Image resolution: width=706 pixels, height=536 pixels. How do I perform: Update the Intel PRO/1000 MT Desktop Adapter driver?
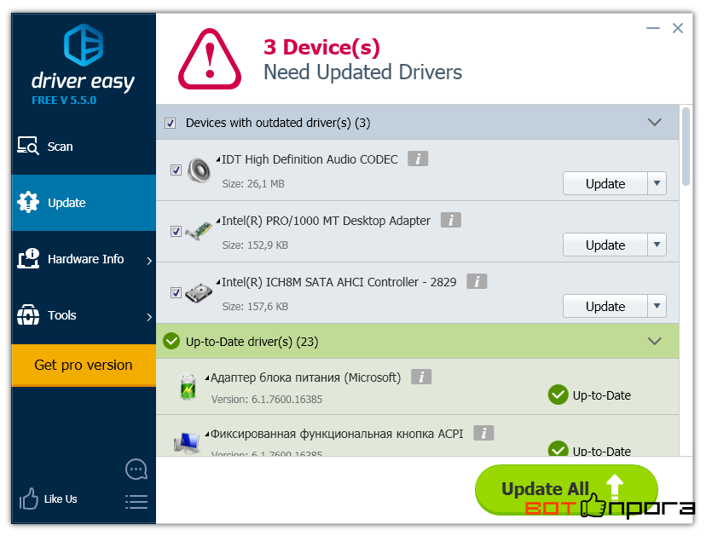[x=605, y=245]
